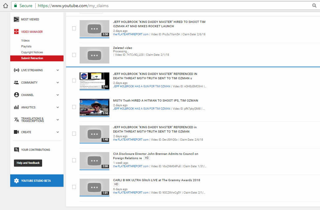Check box for CARLI B MK ULTRA video

point(74,187)
